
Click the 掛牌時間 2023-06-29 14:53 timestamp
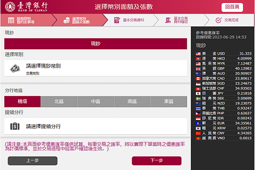[x=221, y=37]
